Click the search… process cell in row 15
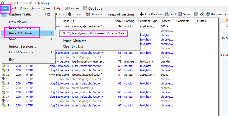Image resolution: width=228 pixels, height=116 pixels. (167, 88)
